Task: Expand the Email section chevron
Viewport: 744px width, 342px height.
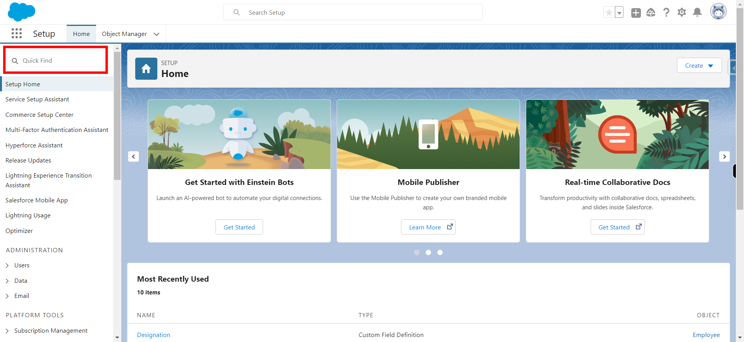Action: tap(7, 296)
